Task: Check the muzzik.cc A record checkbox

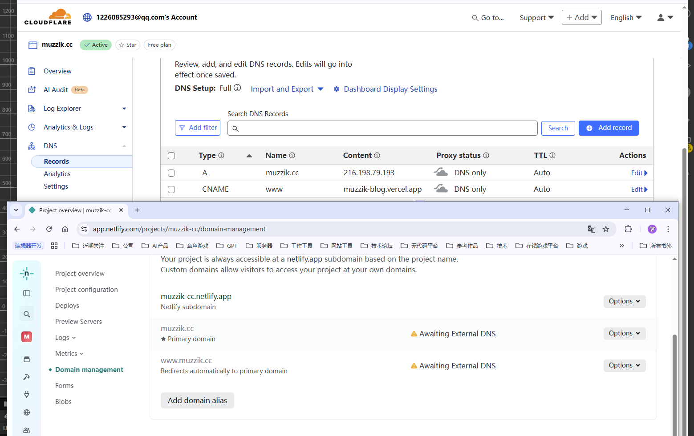Action: (171, 173)
